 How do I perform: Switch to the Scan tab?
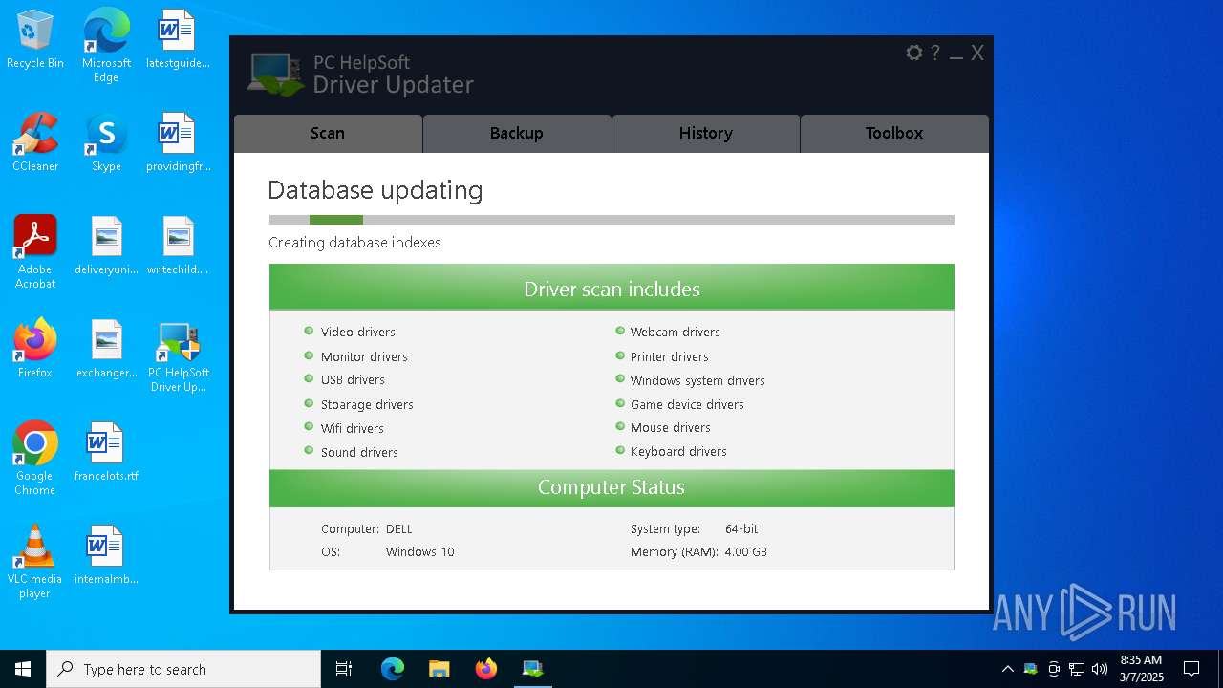tap(328, 134)
